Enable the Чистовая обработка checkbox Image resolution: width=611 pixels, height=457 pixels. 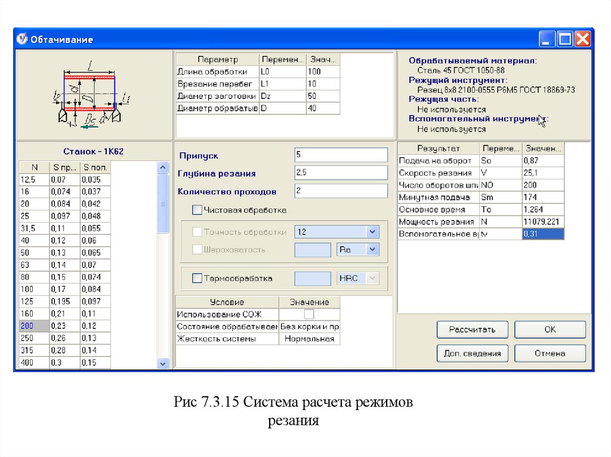pos(197,210)
